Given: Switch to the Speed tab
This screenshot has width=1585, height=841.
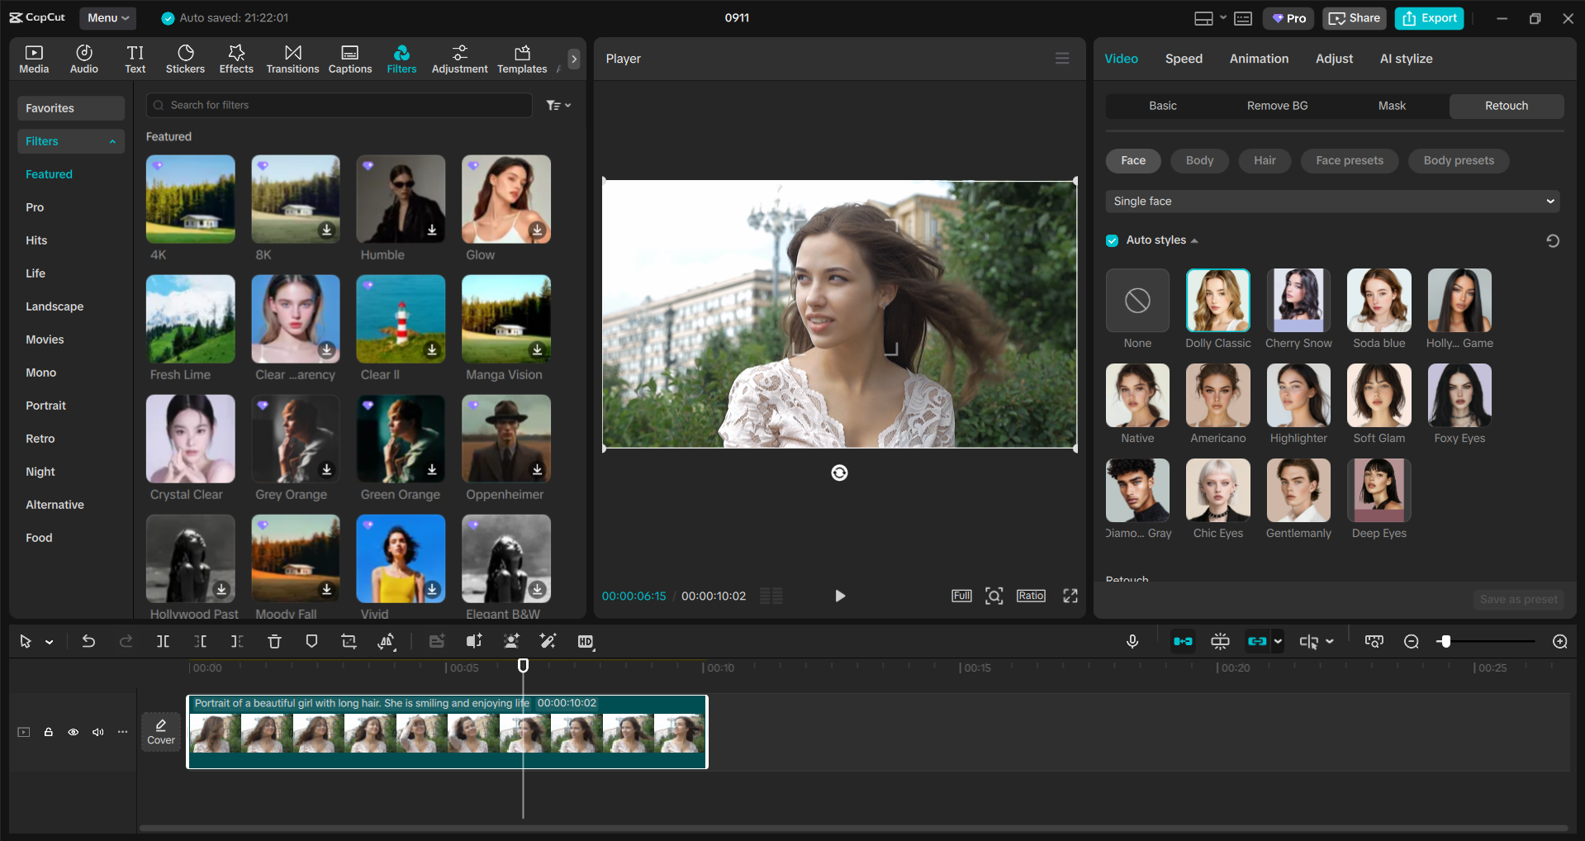Looking at the screenshot, I should tap(1183, 58).
